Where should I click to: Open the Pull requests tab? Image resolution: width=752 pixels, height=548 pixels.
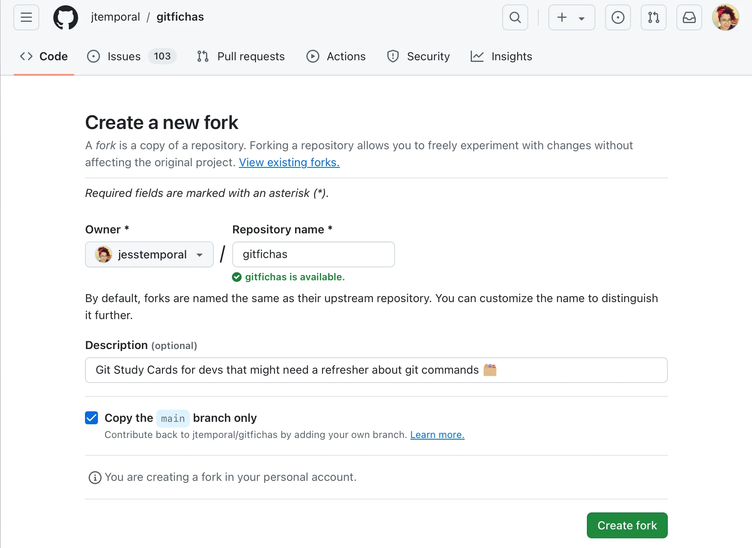251,56
